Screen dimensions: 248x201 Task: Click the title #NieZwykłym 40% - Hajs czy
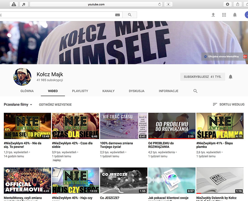(72, 198)
